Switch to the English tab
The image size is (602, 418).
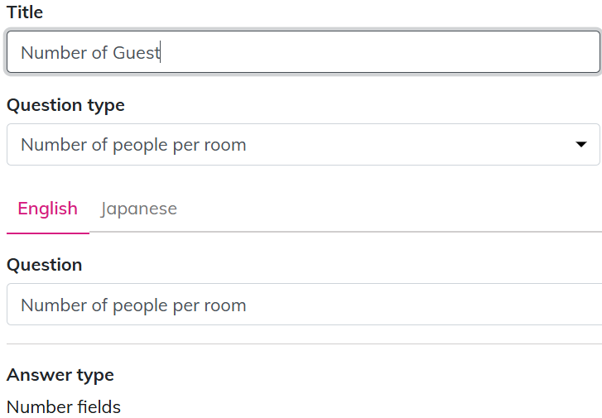tap(47, 209)
